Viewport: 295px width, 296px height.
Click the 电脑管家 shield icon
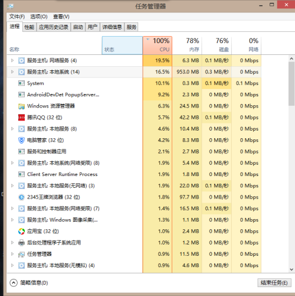click(x=21, y=140)
